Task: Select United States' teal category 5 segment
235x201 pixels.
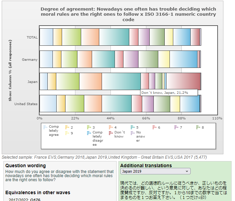Action: pyautogui.click(x=117, y=103)
